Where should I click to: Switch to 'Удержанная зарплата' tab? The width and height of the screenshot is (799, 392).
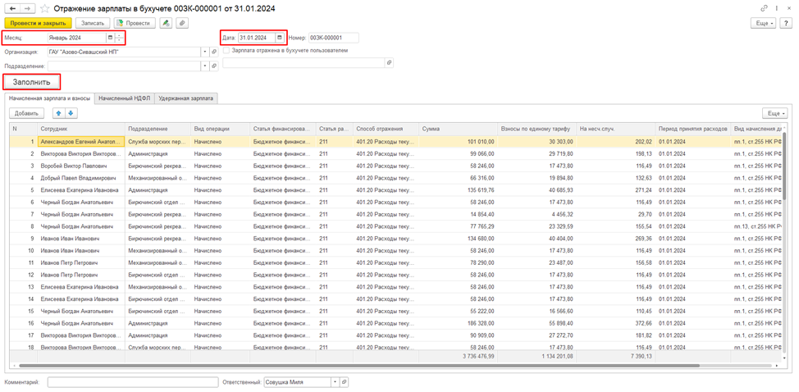click(186, 98)
